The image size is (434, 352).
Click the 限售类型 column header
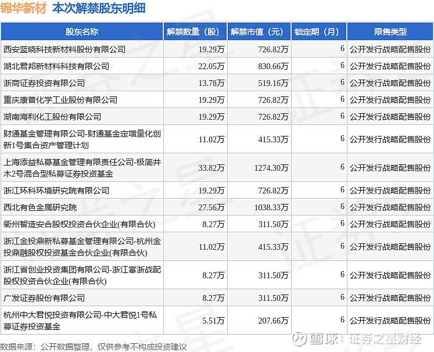(x=390, y=32)
